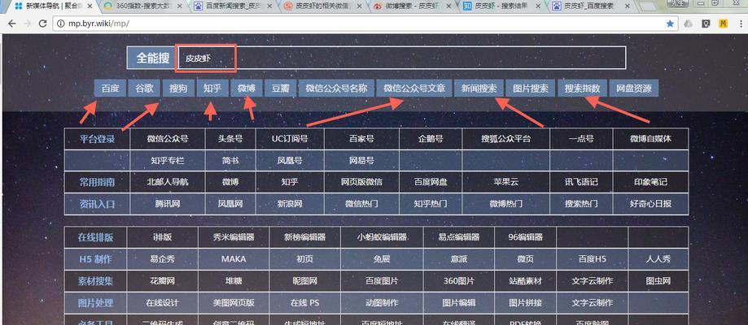This screenshot has height=325, width=748.
Task: Open the 北邮人导航 link
Action: pos(168,182)
